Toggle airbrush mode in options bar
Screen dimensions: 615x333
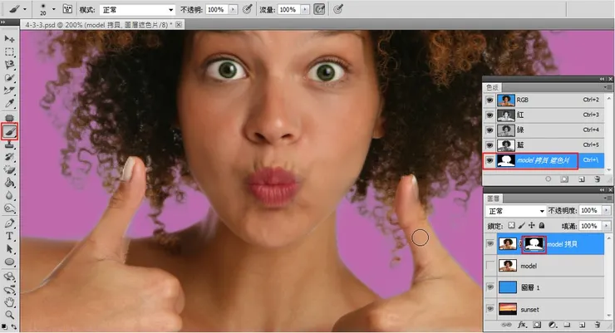pos(319,9)
